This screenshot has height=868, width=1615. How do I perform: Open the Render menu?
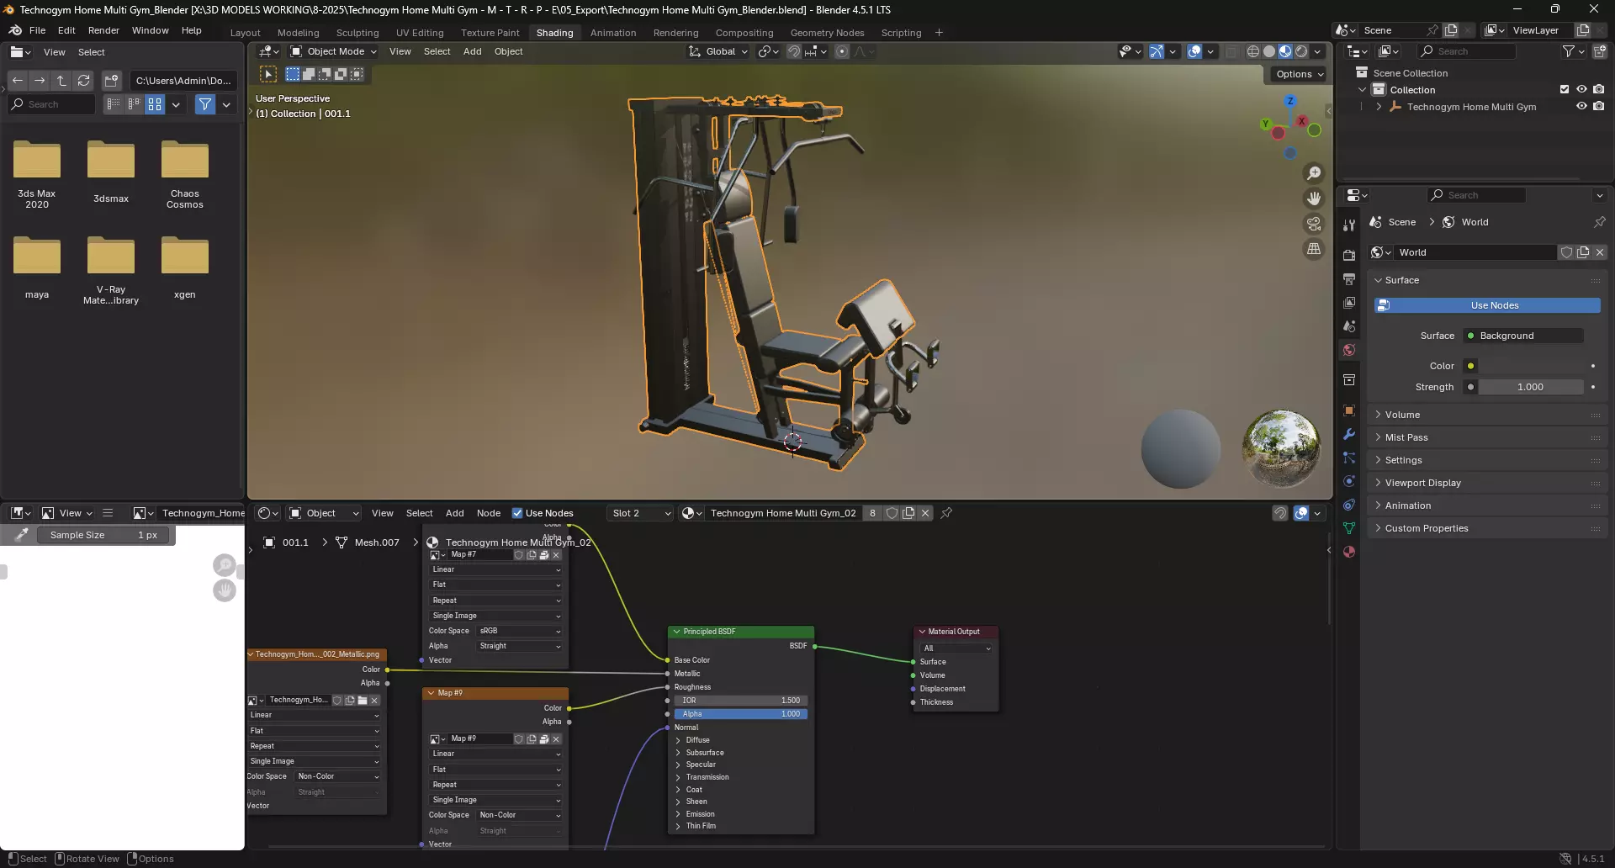(103, 30)
